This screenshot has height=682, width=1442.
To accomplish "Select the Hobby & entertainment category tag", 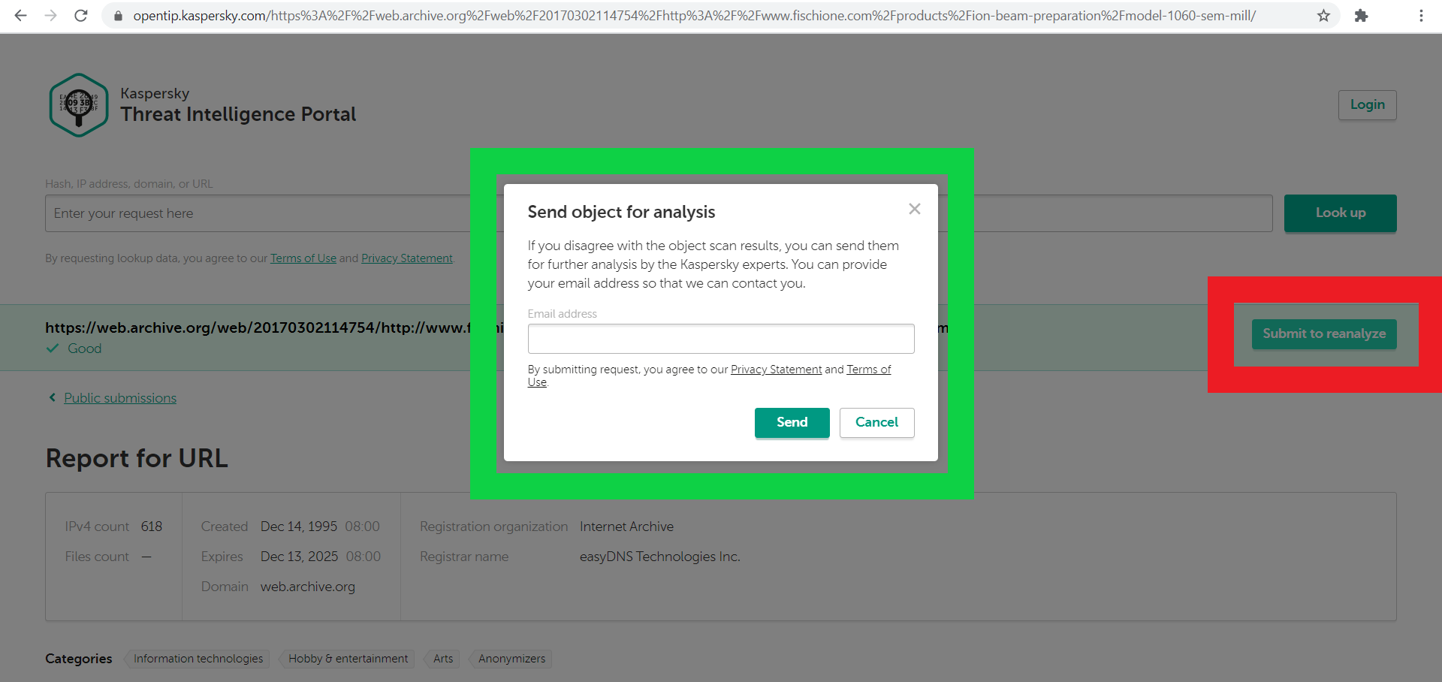I will coord(348,659).
